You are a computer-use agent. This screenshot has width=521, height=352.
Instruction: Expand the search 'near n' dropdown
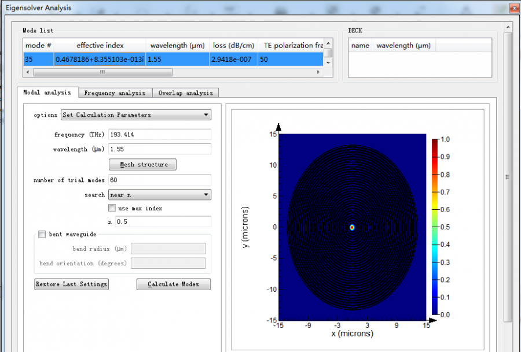click(x=160, y=195)
